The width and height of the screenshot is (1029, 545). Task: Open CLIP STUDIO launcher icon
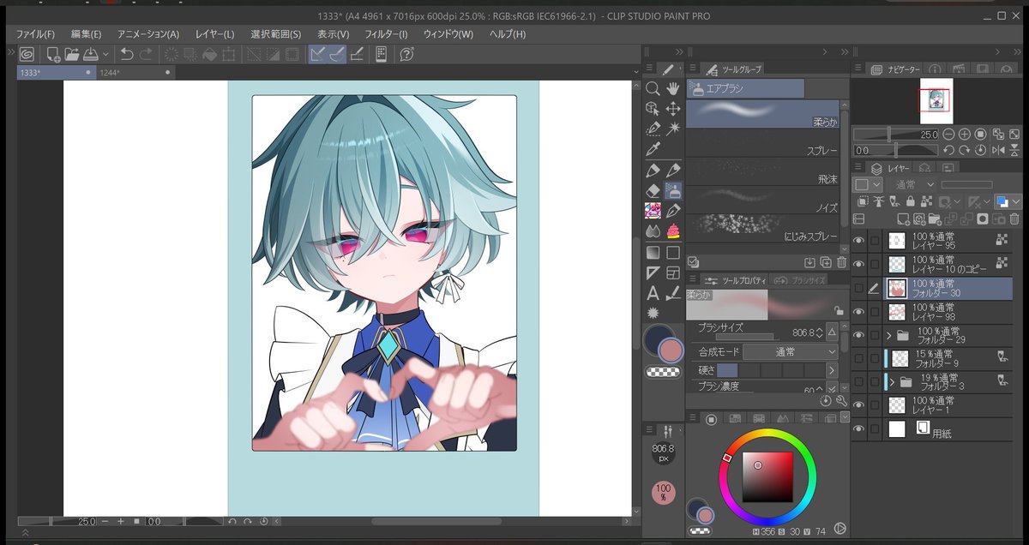[27, 54]
